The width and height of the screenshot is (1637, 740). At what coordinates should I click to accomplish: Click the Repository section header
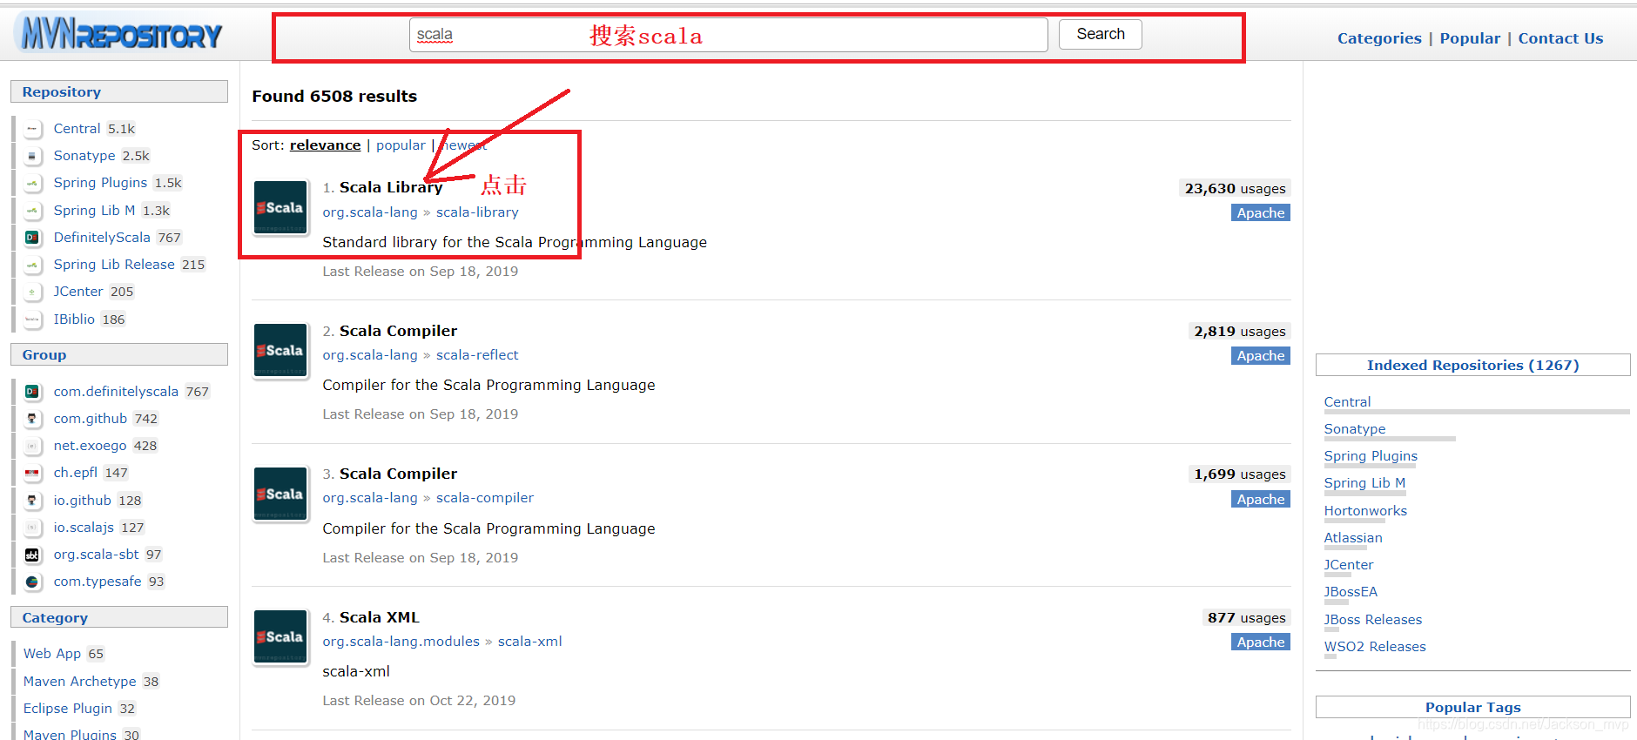(119, 92)
